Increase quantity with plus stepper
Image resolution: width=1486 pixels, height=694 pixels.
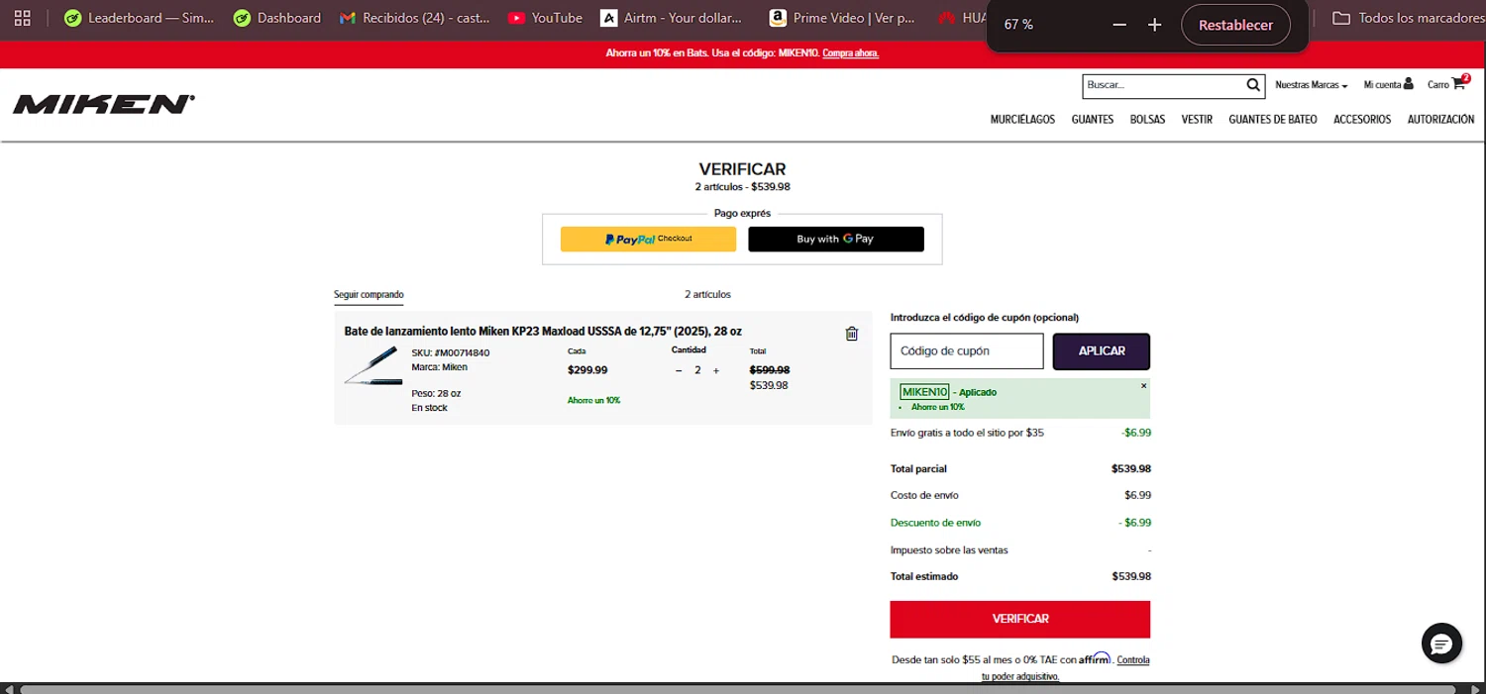click(716, 370)
